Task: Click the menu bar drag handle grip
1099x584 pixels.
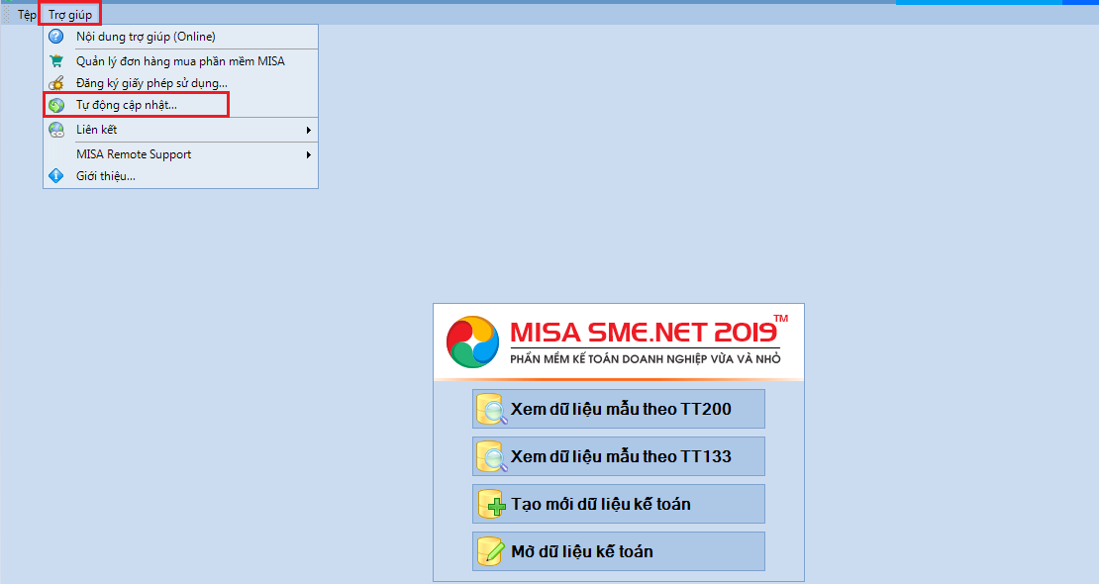Action: pyautogui.click(x=7, y=15)
